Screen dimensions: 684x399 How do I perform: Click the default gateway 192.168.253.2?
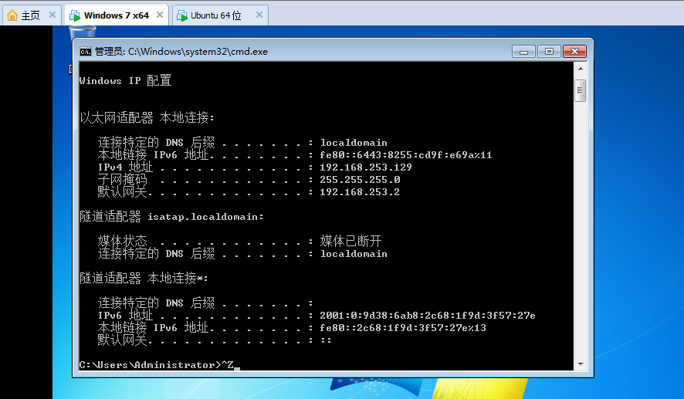click(x=360, y=192)
